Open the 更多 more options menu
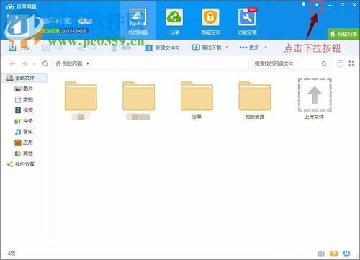 point(249,48)
